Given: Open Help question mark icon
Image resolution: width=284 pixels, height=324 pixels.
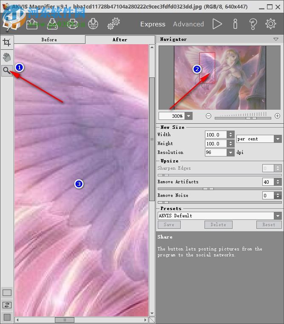Looking at the screenshot, I should tap(253, 24).
